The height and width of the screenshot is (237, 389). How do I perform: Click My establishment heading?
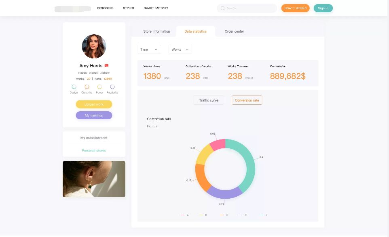[94, 138]
